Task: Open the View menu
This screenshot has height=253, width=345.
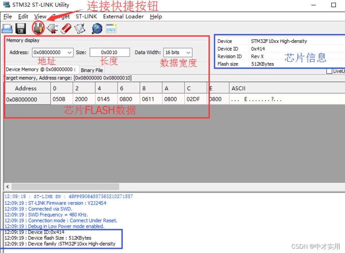Action: [40, 16]
